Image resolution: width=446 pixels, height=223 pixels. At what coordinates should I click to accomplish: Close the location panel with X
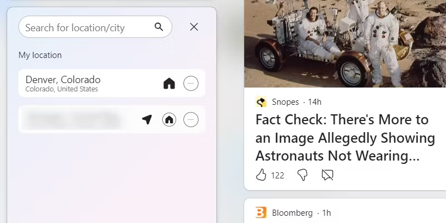point(194,27)
